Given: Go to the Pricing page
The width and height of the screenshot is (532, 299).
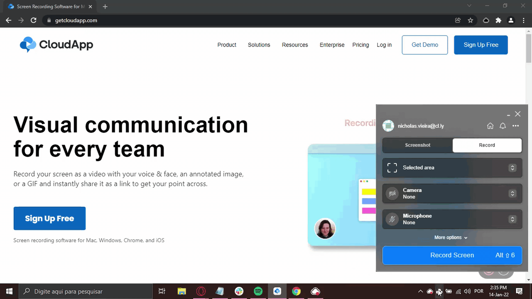Looking at the screenshot, I should pyautogui.click(x=360, y=45).
